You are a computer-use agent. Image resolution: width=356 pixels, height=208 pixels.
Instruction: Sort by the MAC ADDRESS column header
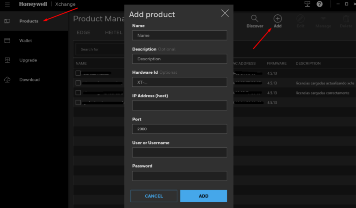(244, 63)
